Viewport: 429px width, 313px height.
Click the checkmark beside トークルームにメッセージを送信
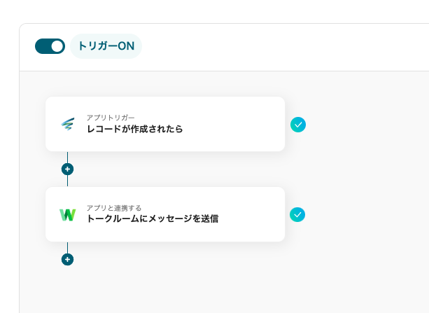(298, 214)
